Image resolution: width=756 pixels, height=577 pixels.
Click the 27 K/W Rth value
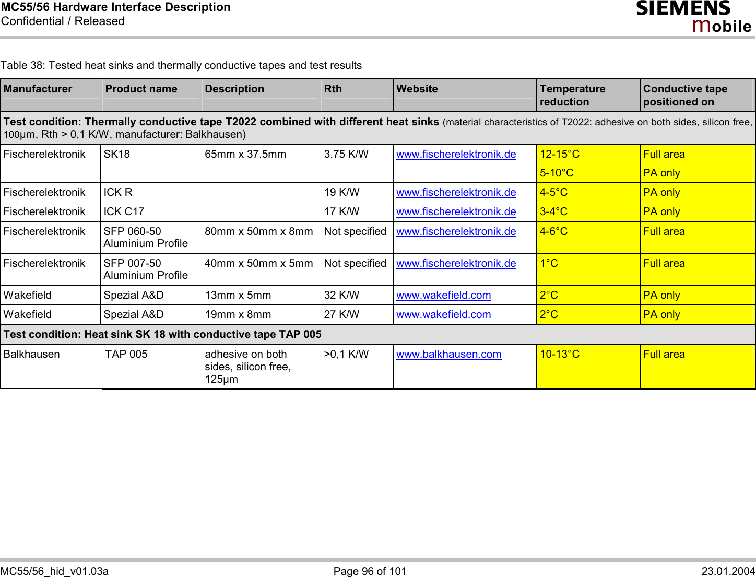coord(341,314)
